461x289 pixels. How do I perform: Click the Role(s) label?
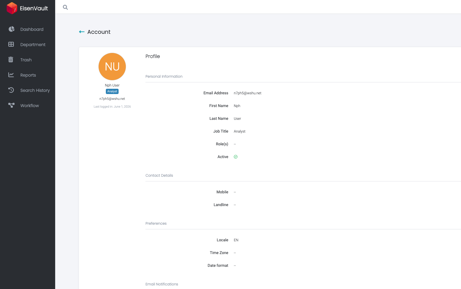[x=222, y=144]
